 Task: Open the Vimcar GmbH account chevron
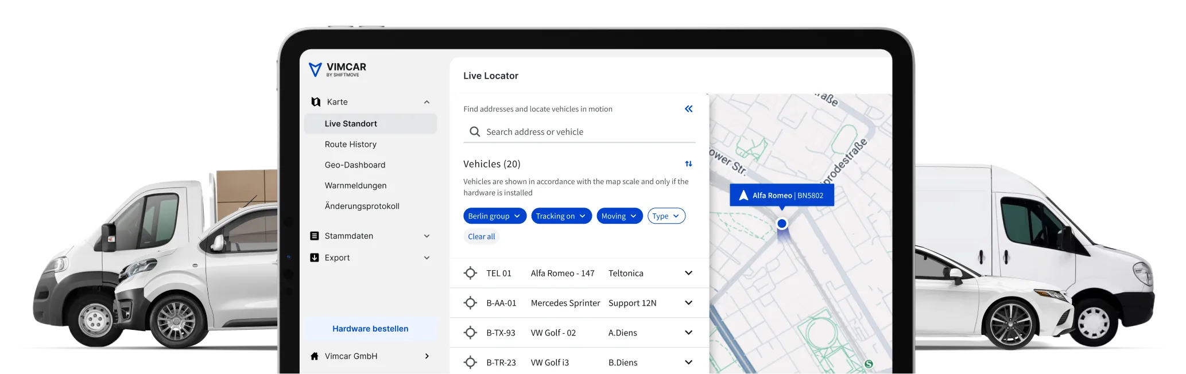(x=427, y=356)
